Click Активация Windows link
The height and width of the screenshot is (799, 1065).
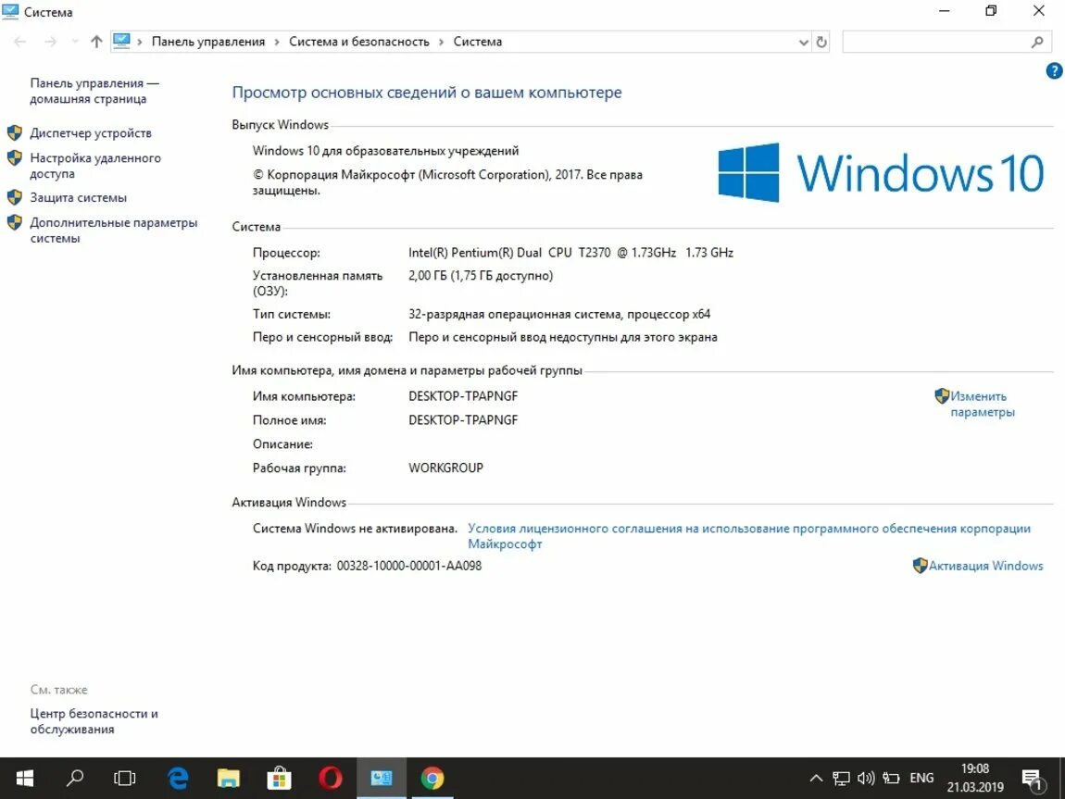coord(985,566)
